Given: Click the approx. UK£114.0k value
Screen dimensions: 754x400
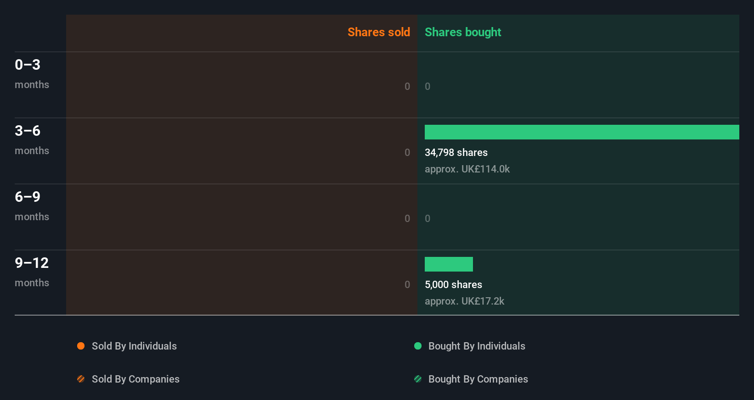Looking at the screenshot, I should (x=467, y=169).
